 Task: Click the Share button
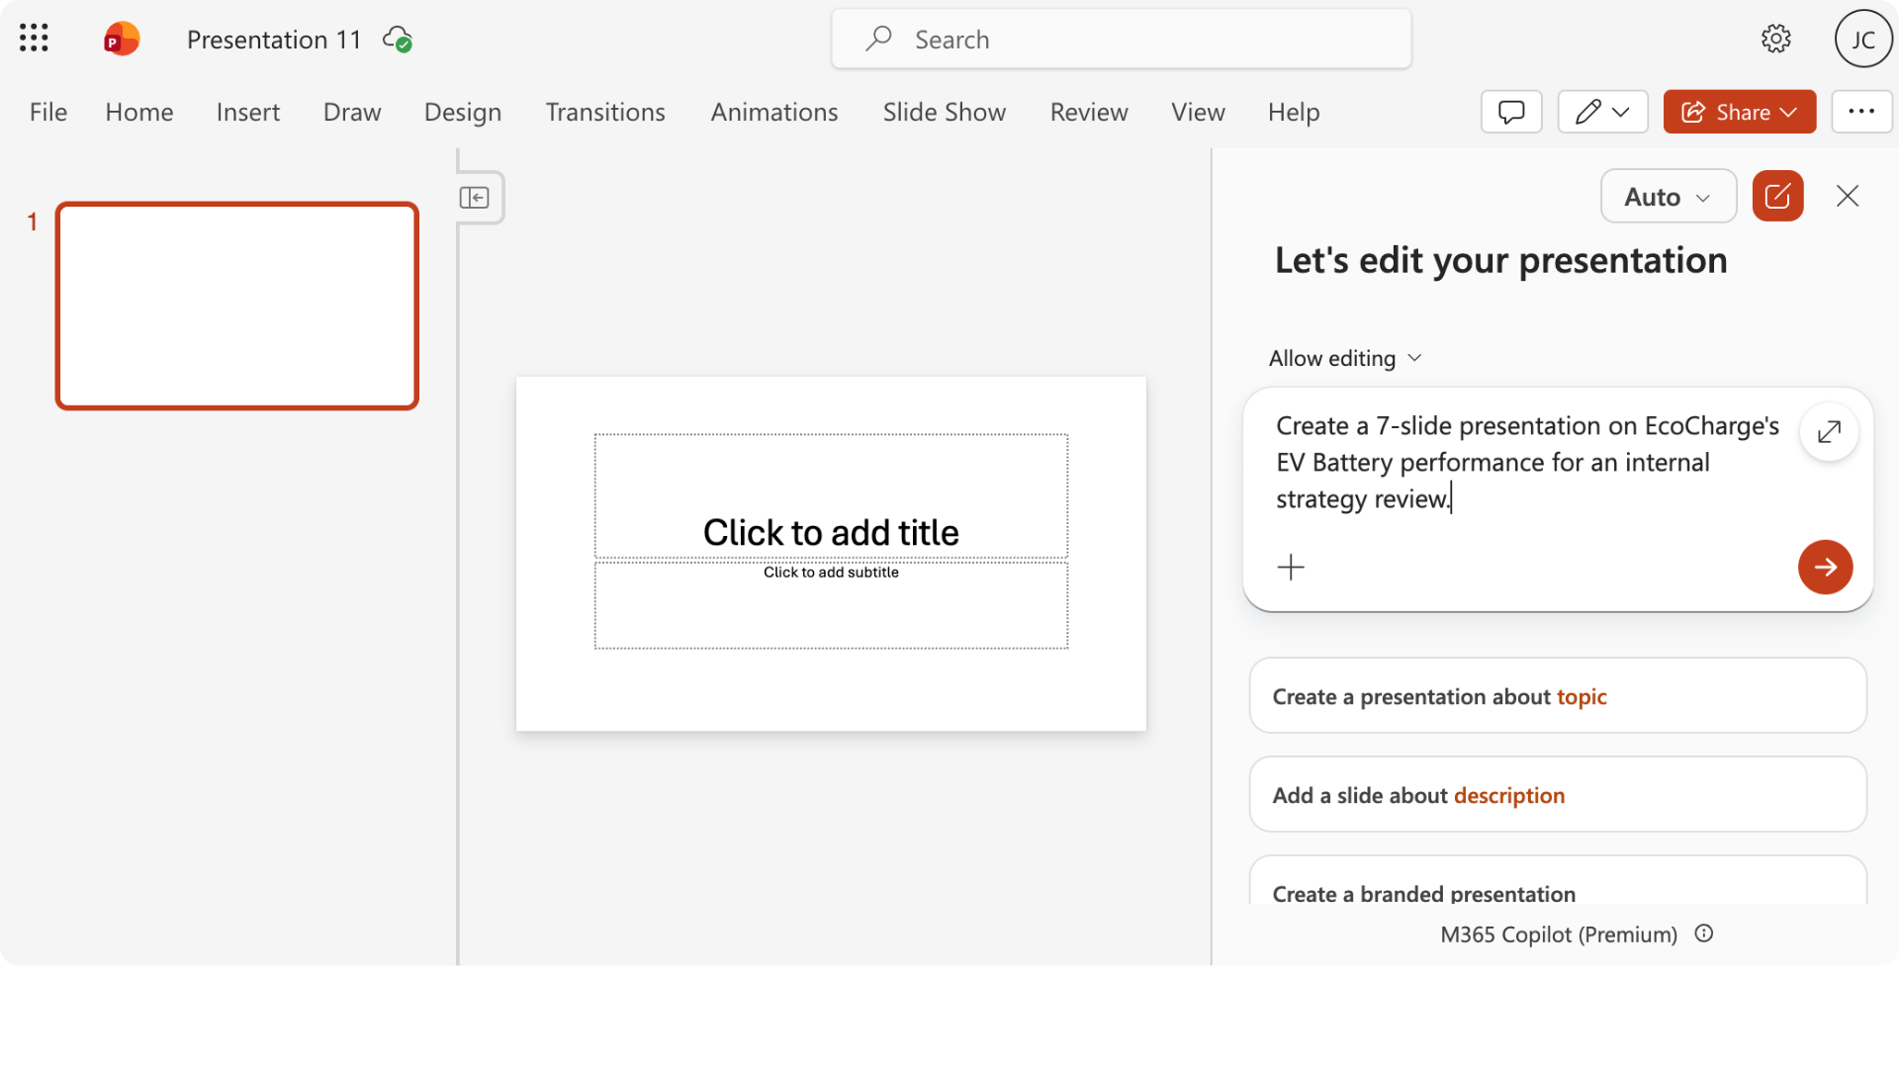(x=1739, y=112)
